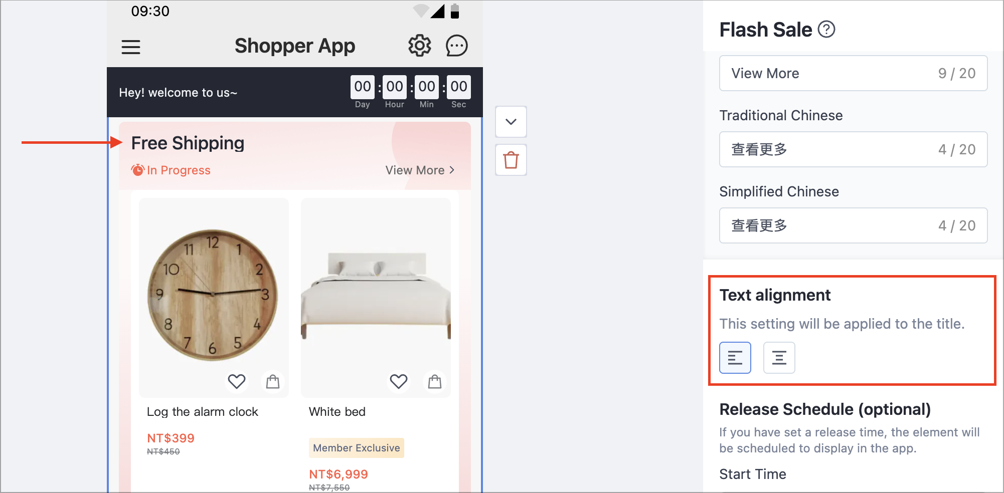Move element down with chevron button

511,122
